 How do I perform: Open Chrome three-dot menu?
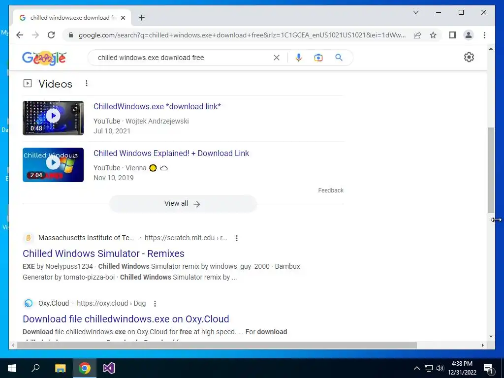point(484,35)
